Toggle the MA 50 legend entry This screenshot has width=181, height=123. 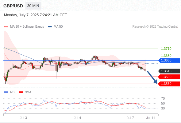55,27
